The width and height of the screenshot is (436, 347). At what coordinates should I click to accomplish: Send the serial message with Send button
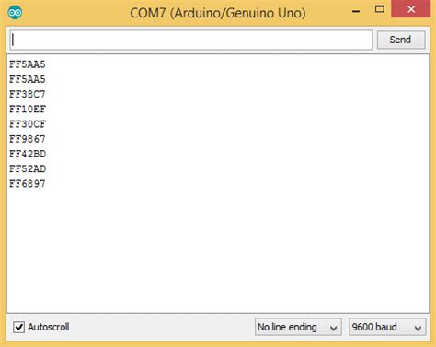pos(401,40)
